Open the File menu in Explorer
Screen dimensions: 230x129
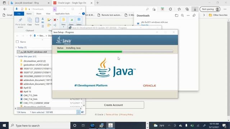19,14
